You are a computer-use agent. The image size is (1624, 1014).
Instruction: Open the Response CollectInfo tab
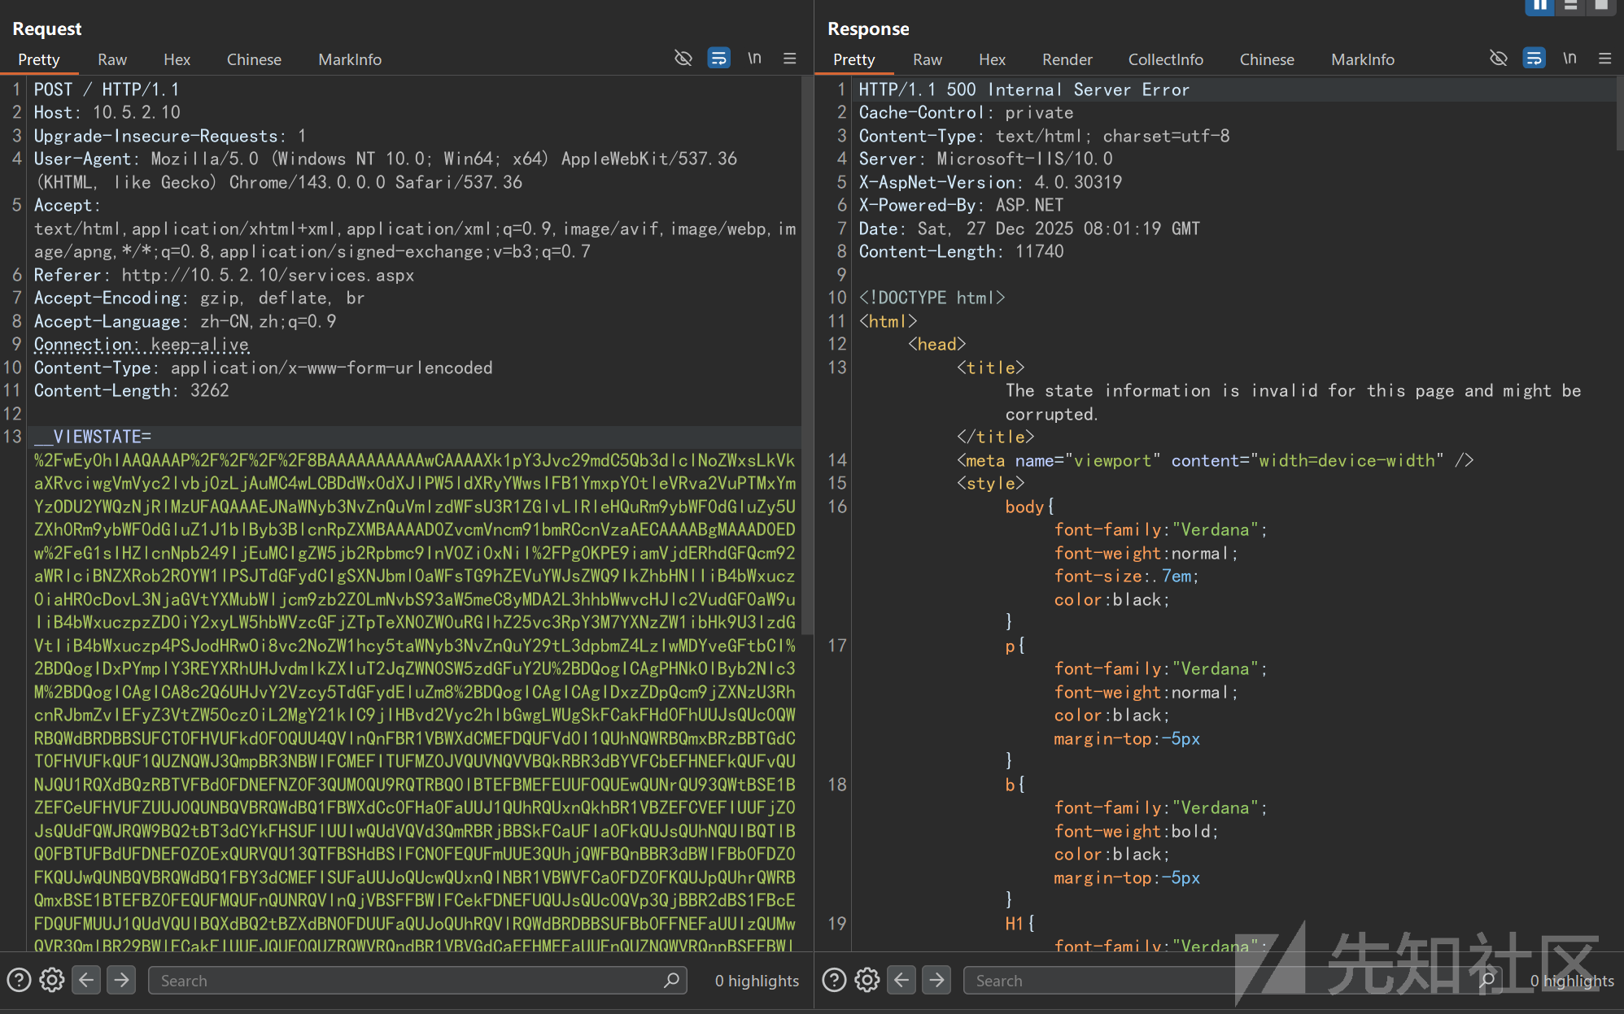click(x=1165, y=59)
